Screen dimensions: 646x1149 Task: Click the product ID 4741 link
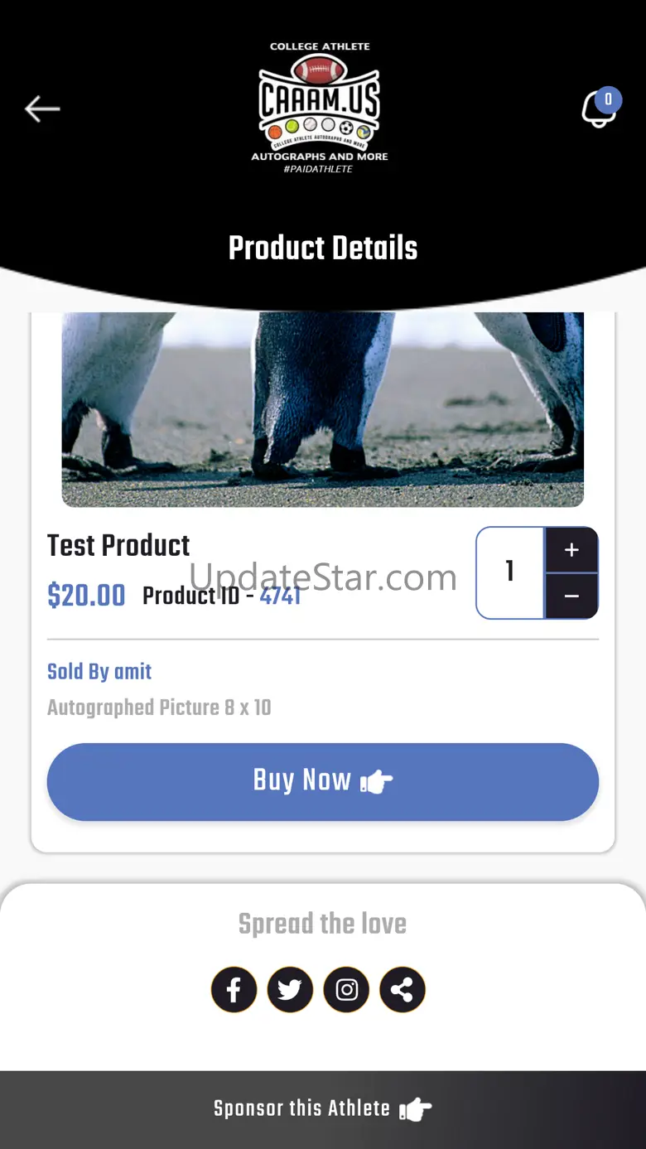[x=280, y=596]
